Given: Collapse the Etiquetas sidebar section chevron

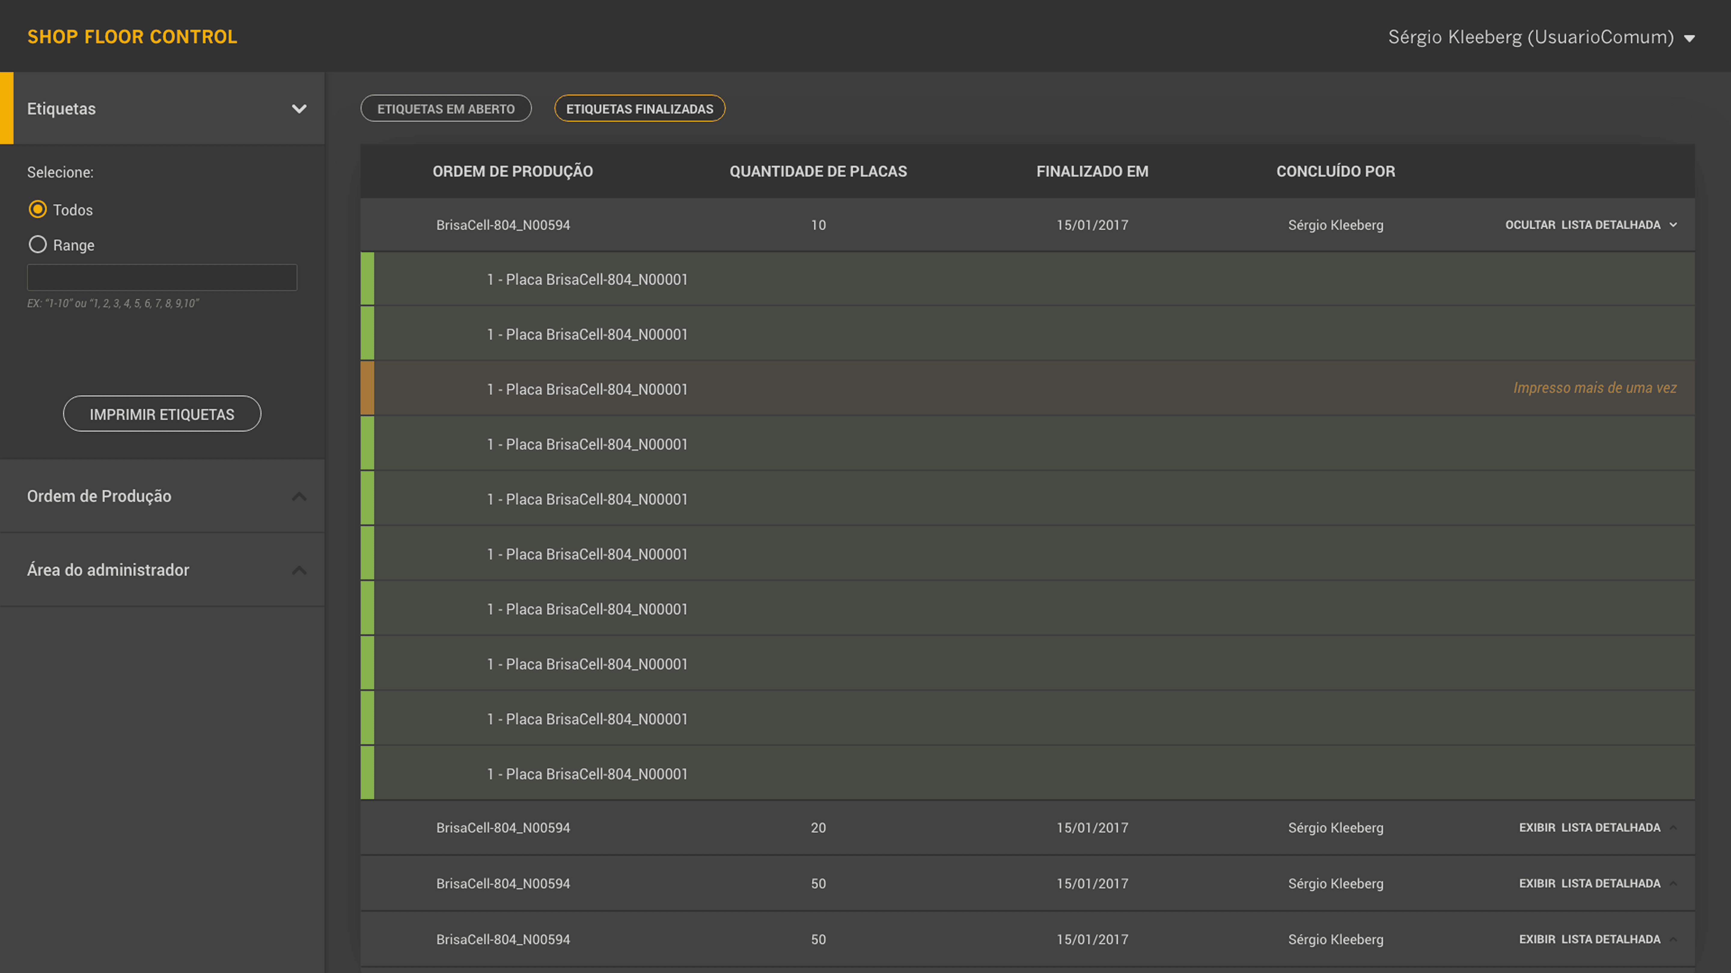Looking at the screenshot, I should [x=299, y=109].
